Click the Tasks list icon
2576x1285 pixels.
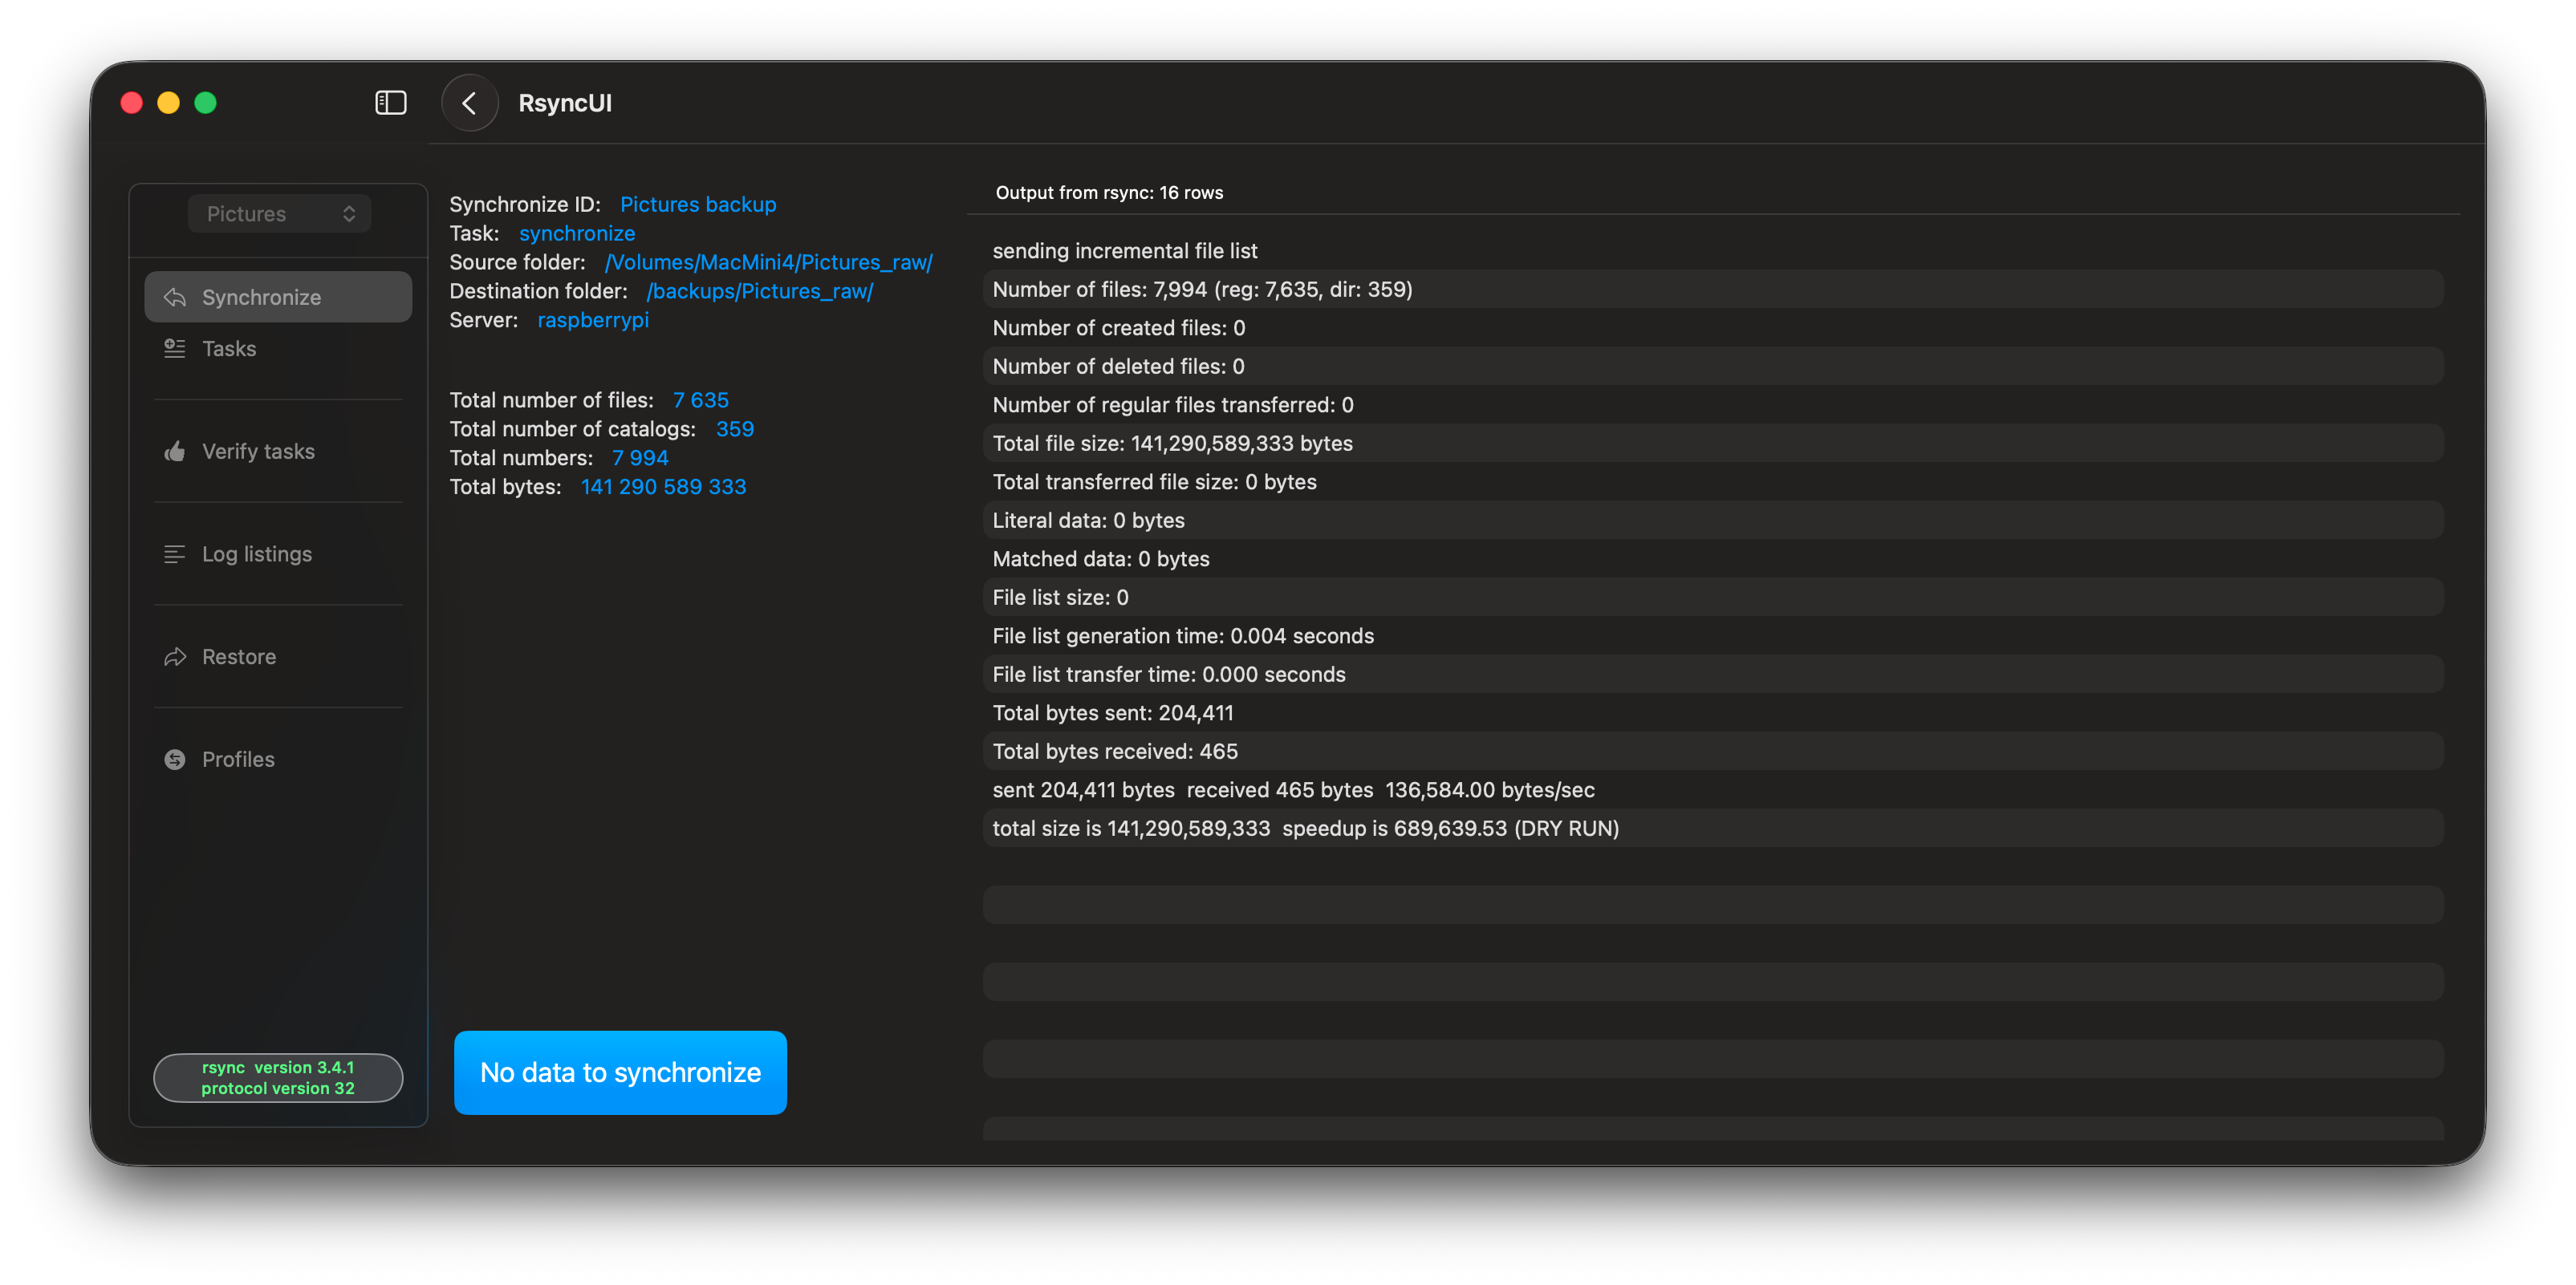[175, 348]
